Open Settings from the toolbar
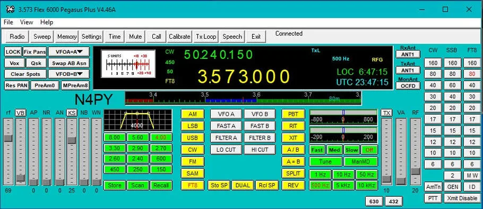 point(91,37)
